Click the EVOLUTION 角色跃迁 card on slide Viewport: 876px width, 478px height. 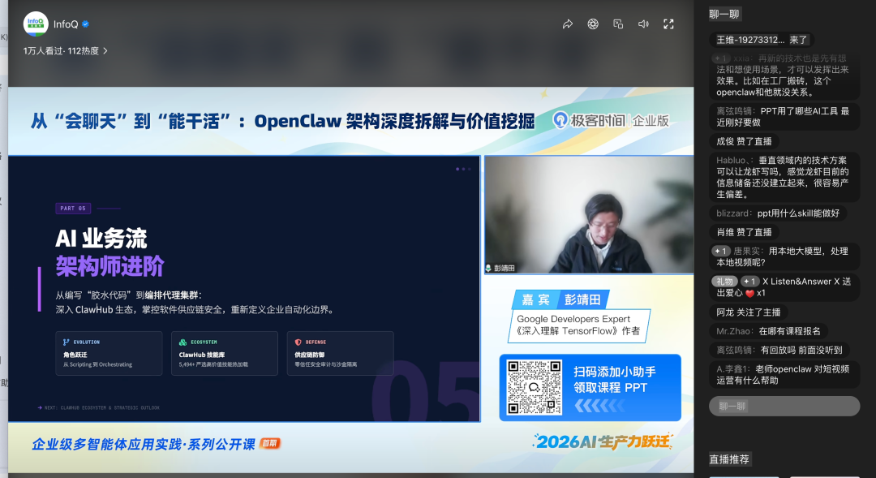coord(109,353)
